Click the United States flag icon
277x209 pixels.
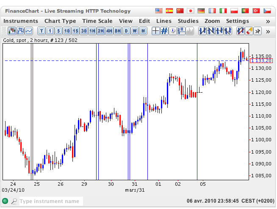click(x=159, y=11)
